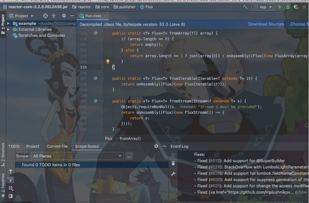The width and height of the screenshot is (309, 203).
Task: Expand the example project tree node
Action: pyautogui.click(x=8, y=23)
